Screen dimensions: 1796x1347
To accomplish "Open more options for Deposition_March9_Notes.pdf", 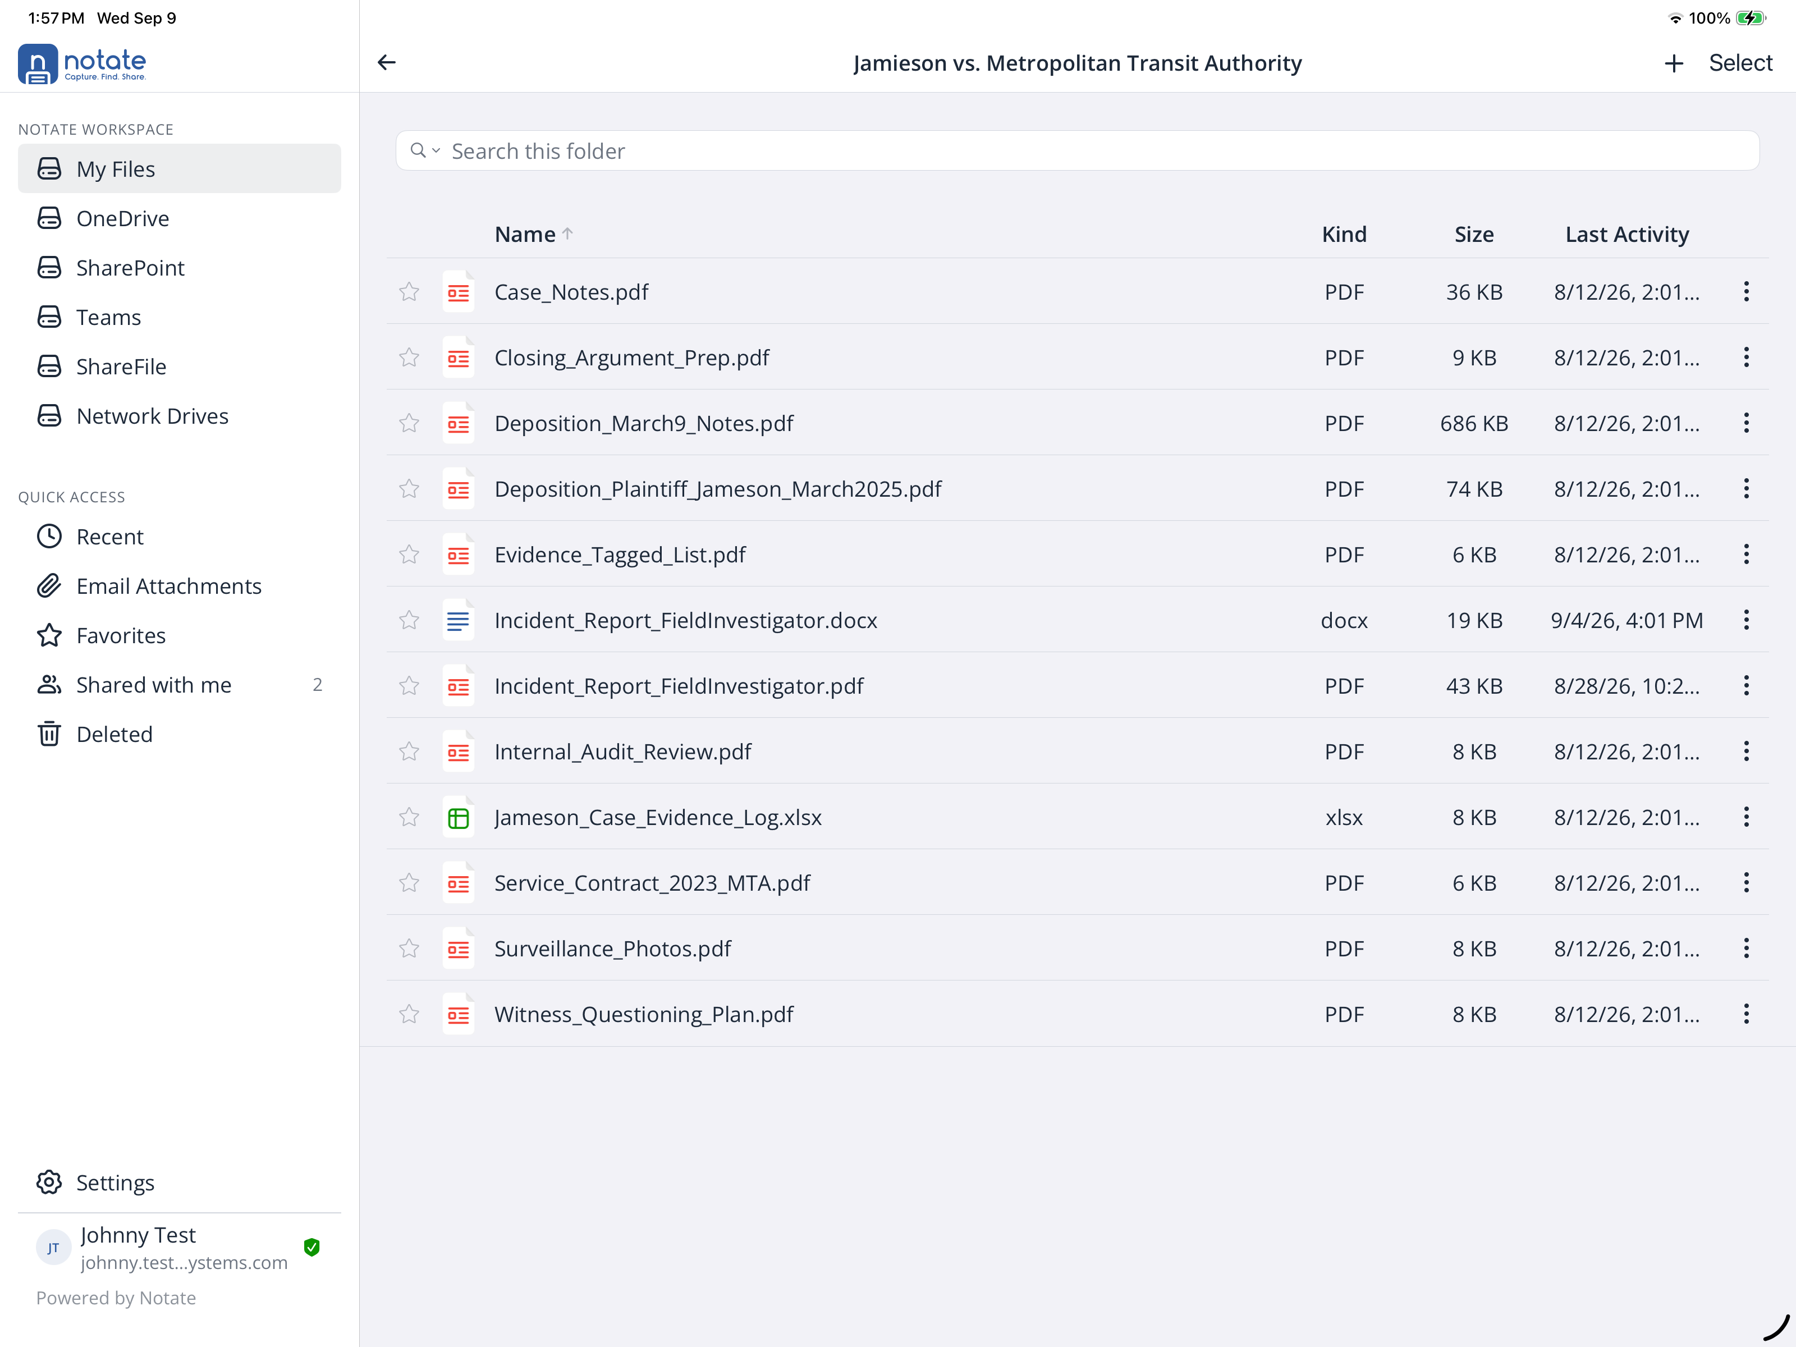I will [x=1745, y=423].
